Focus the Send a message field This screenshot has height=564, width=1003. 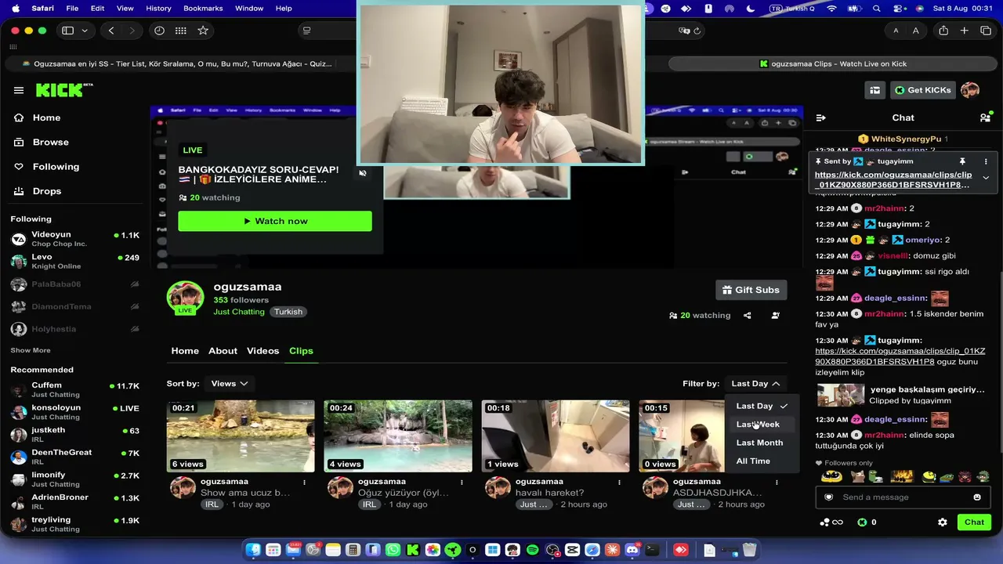(x=901, y=497)
